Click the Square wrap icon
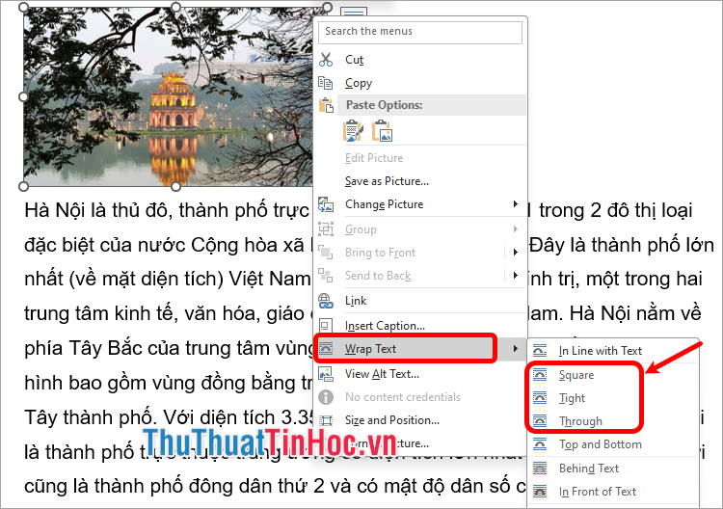 pos(540,375)
